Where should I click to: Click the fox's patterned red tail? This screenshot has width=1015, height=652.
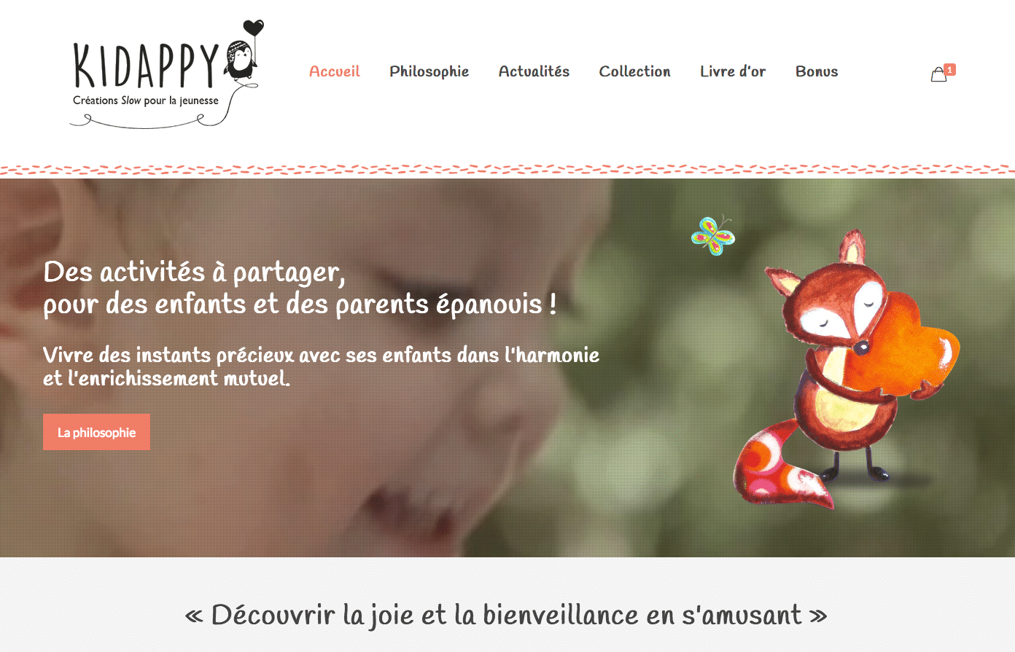click(779, 465)
